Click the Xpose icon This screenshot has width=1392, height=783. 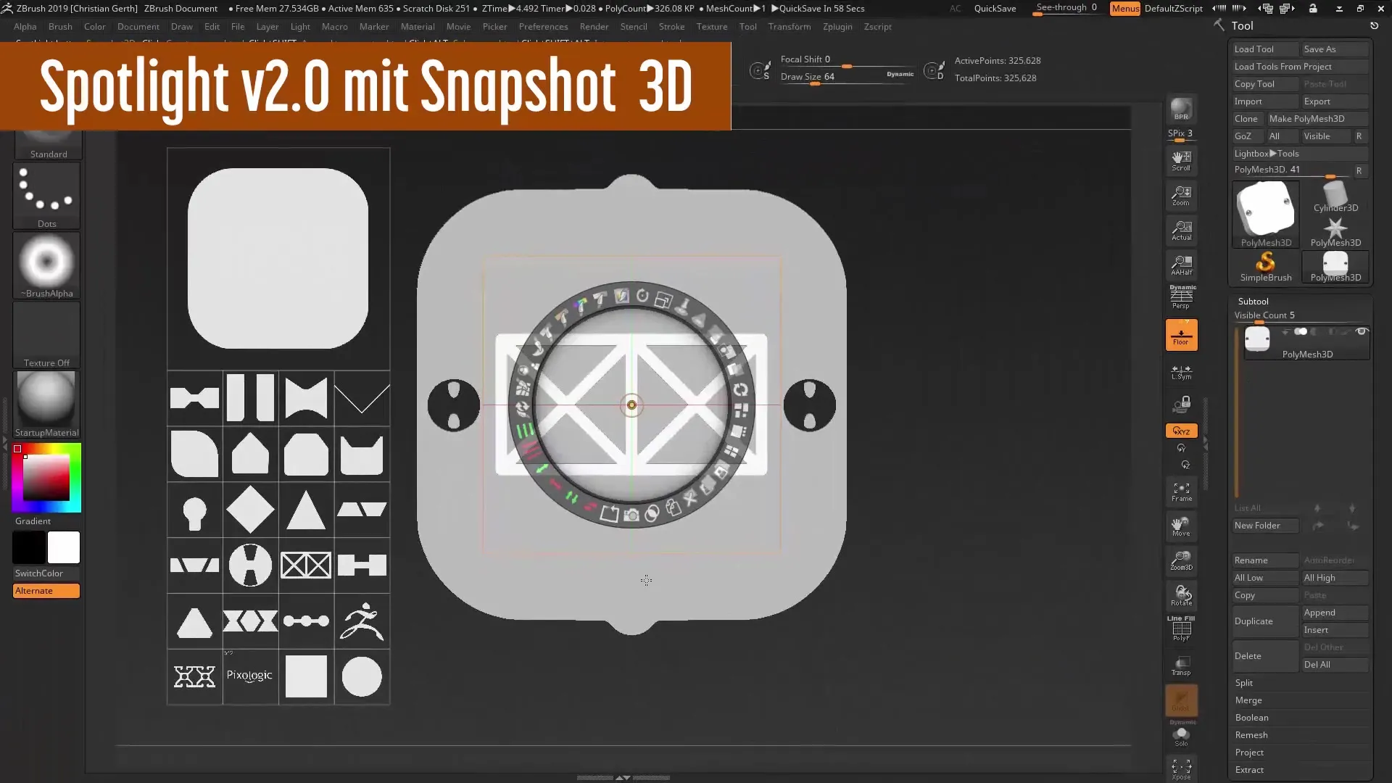tap(1181, 770)
